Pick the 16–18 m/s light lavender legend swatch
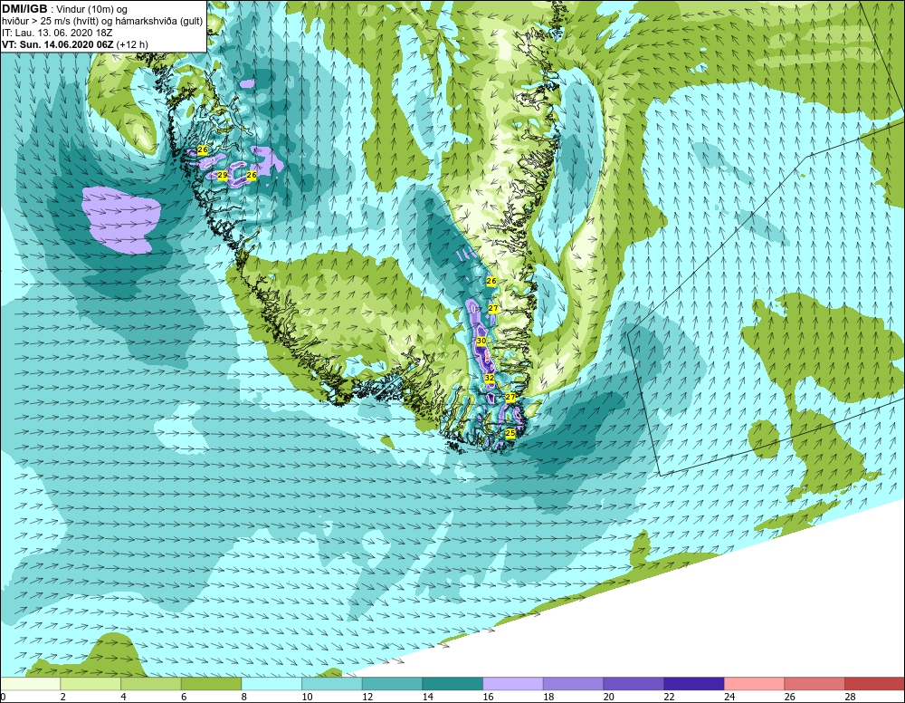The height and width of the screenshot is (703, 905). point(513,684)
